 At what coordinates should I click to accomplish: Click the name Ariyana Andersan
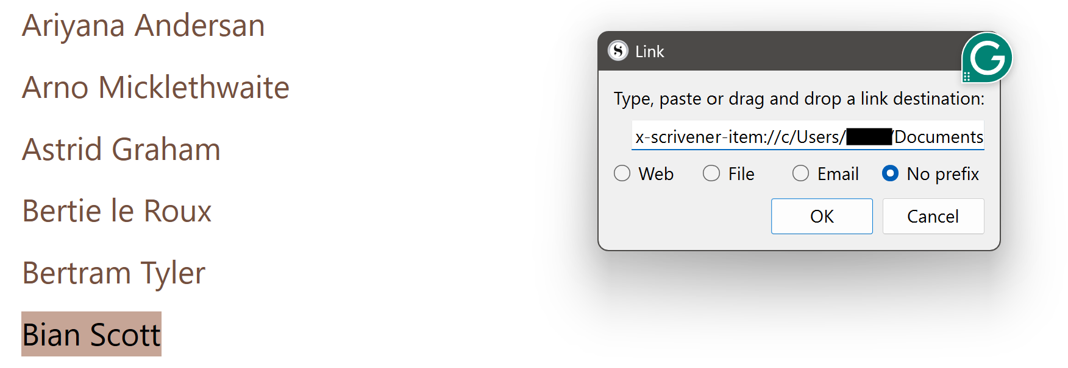(x=143, y=26)
